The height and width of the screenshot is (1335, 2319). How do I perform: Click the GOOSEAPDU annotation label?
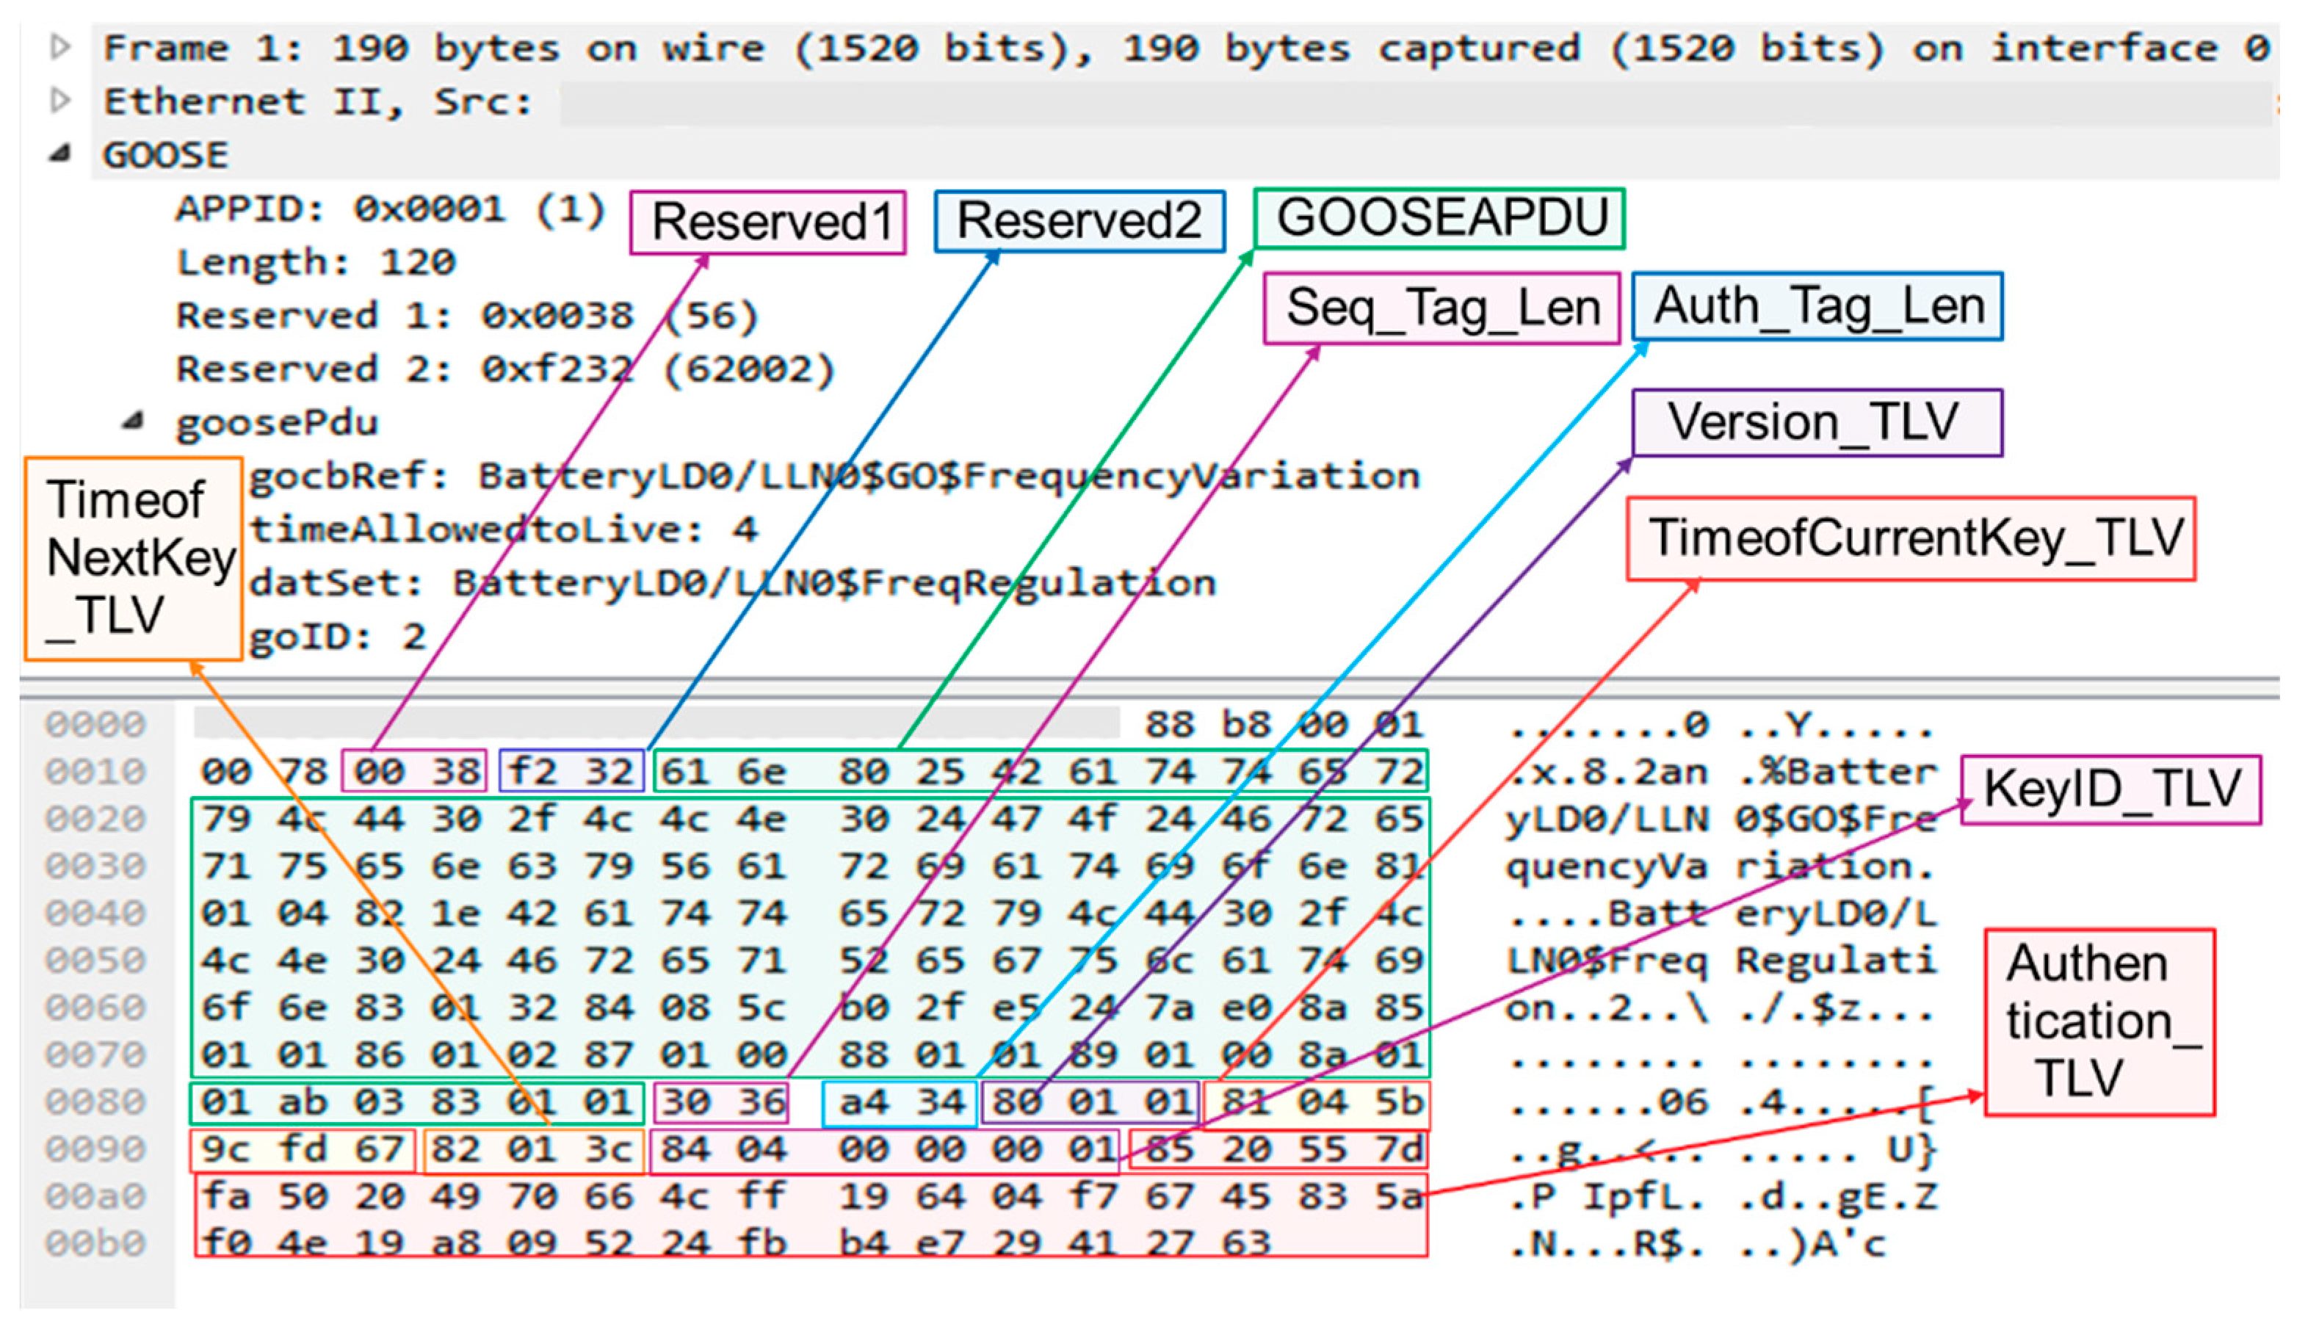point(1438,218)
